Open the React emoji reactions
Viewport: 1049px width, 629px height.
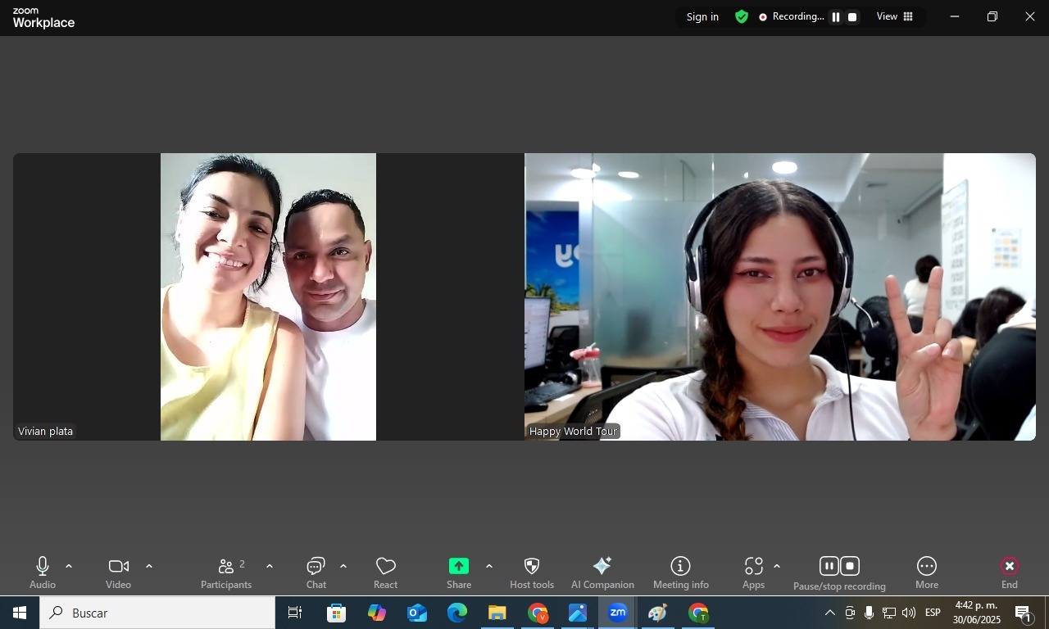pyautogui.click(x=385, y=572)
